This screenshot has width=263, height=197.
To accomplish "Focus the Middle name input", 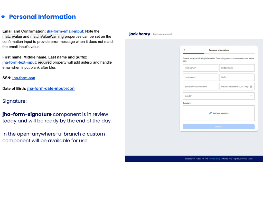I will (237, 68).
